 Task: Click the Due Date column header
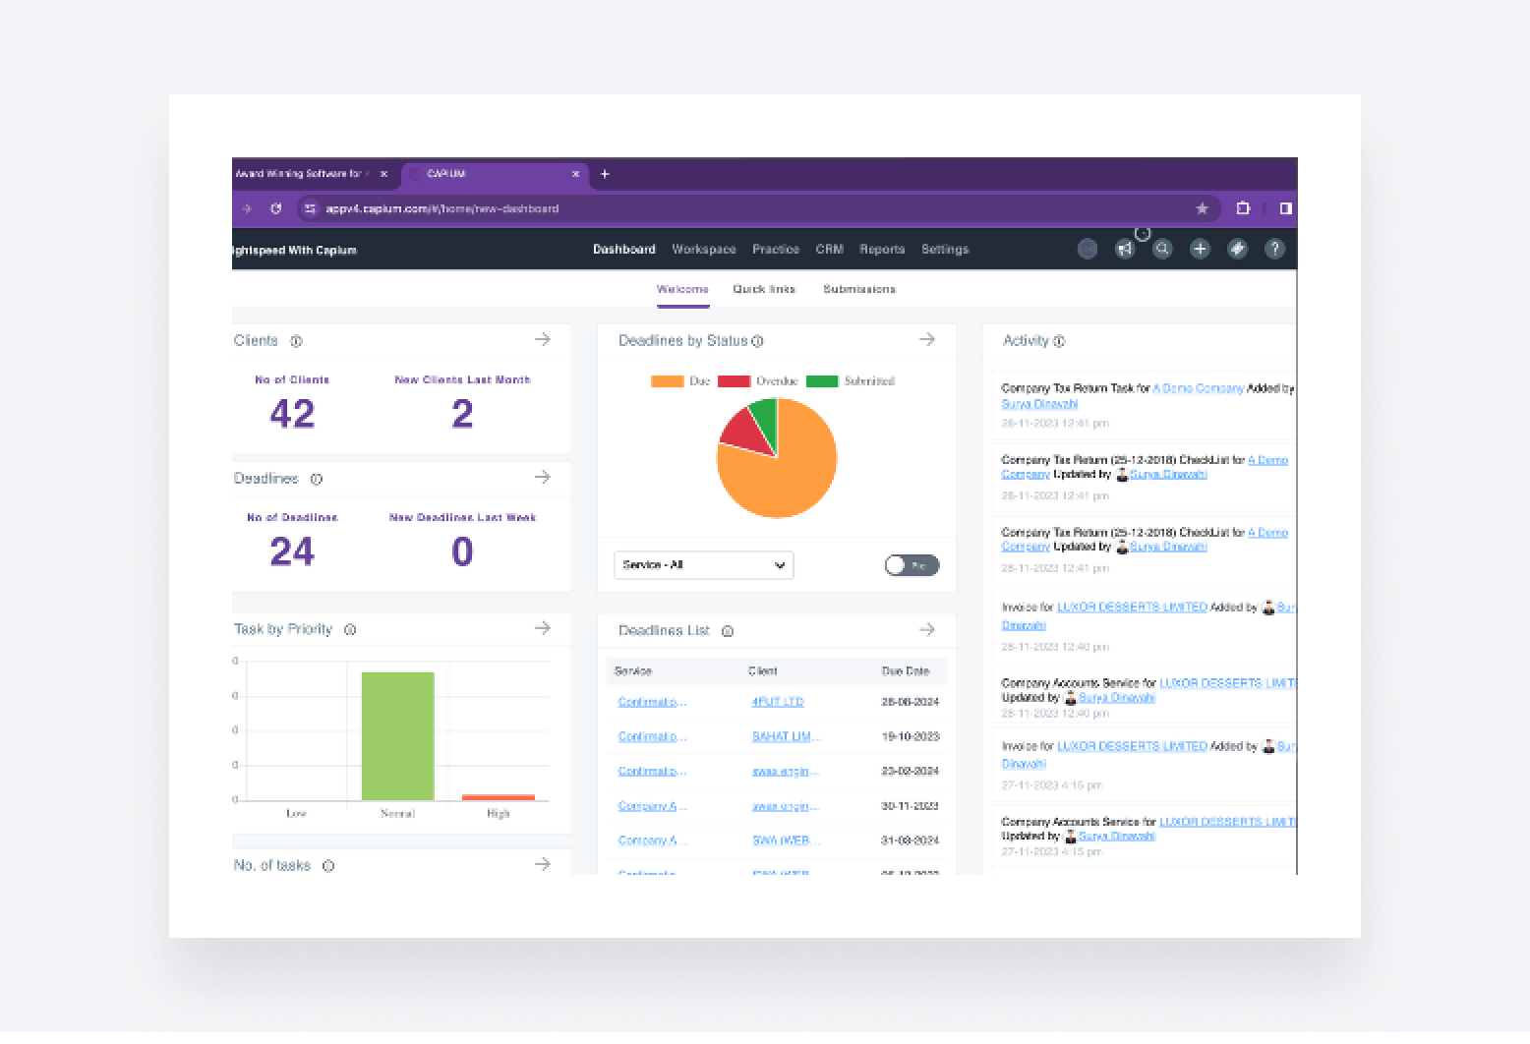click(x=906, y=671)
